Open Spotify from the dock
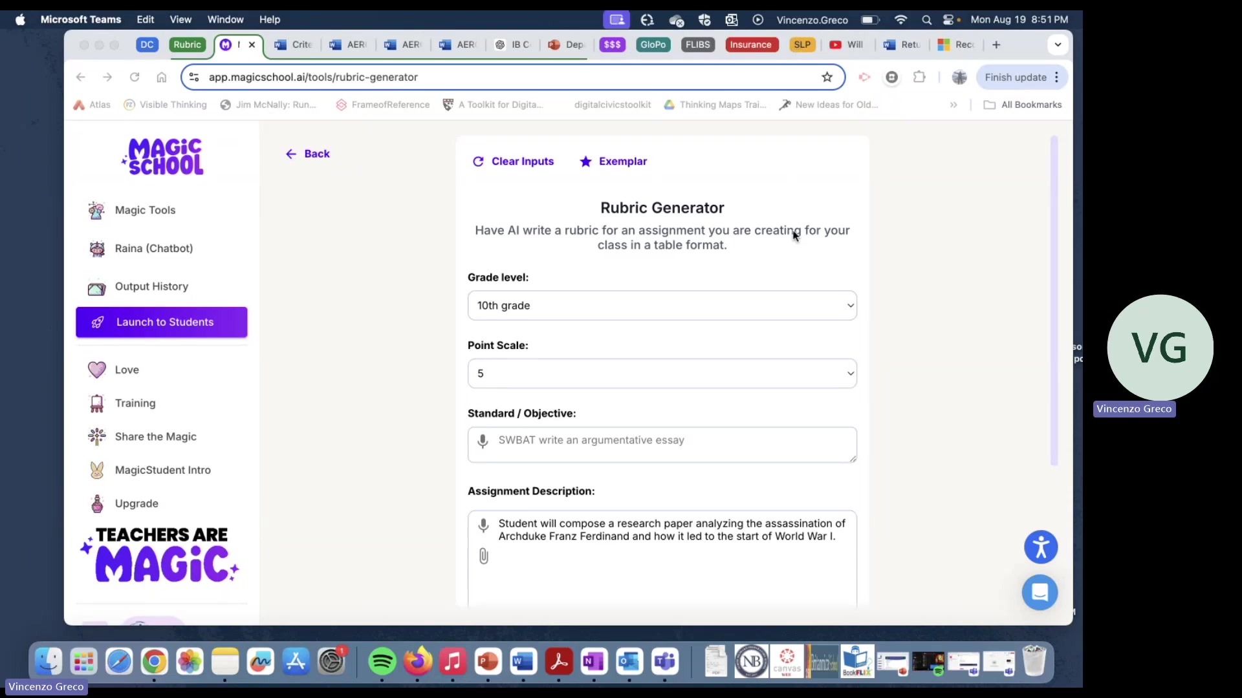This screenshot has width=1242, height=698. (x=382, y=662)
